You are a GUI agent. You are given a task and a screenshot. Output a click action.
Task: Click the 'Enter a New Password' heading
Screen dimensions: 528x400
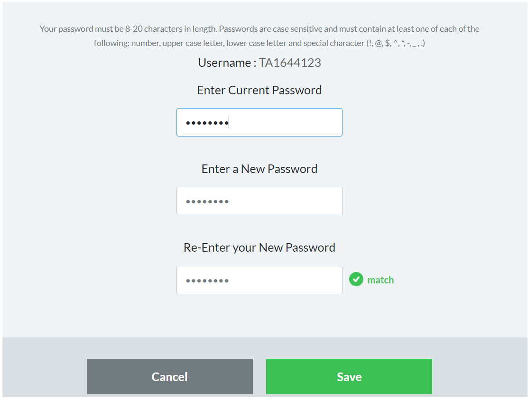click(x=259, y=169)
